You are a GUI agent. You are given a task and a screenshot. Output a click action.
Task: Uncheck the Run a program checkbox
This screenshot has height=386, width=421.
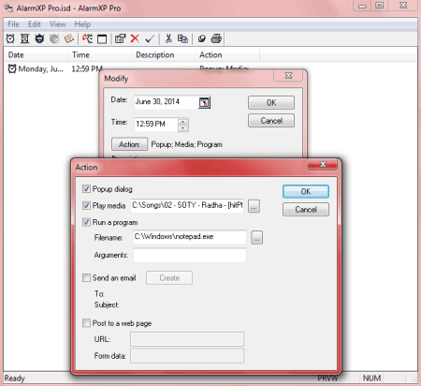86,222
